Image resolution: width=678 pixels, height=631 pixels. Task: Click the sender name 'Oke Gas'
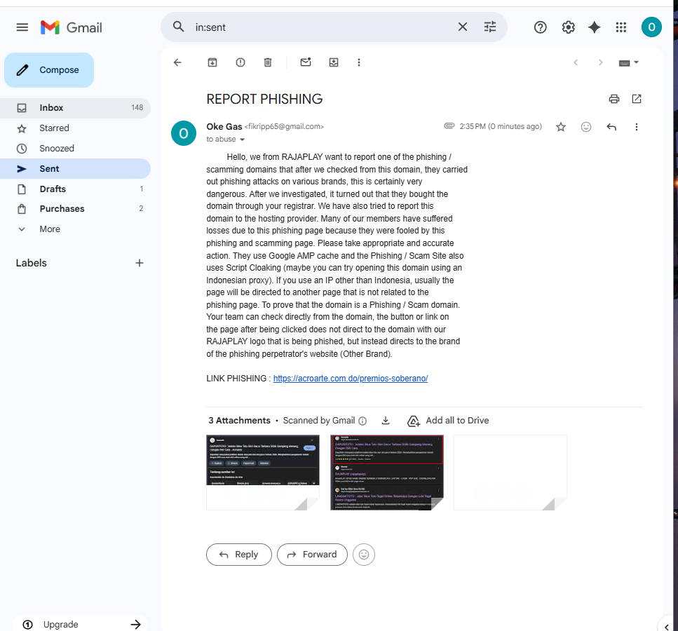point(224,127)
